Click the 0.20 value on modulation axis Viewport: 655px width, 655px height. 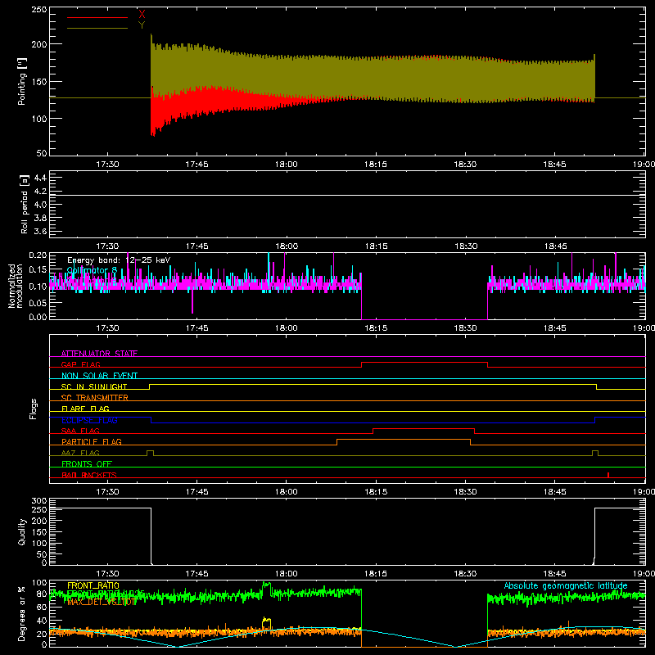point(38,255)
